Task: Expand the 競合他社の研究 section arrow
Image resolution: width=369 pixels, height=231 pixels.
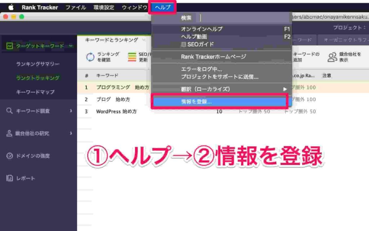Action: tap(71, 133)
